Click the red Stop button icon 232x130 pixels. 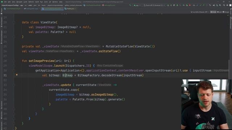190,5
